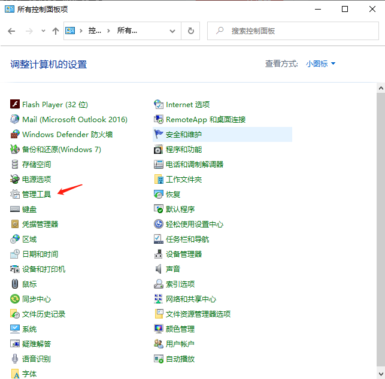Screen dimensions: 385x379
Task: Click the search magnifier icon
Action: coord(220,31)
